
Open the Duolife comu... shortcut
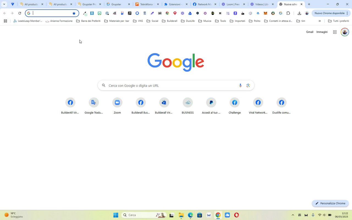pos(282,106)
